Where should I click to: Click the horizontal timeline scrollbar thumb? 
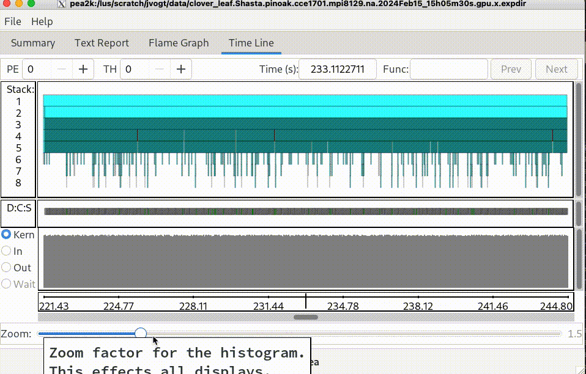click(x=306, y=317)
